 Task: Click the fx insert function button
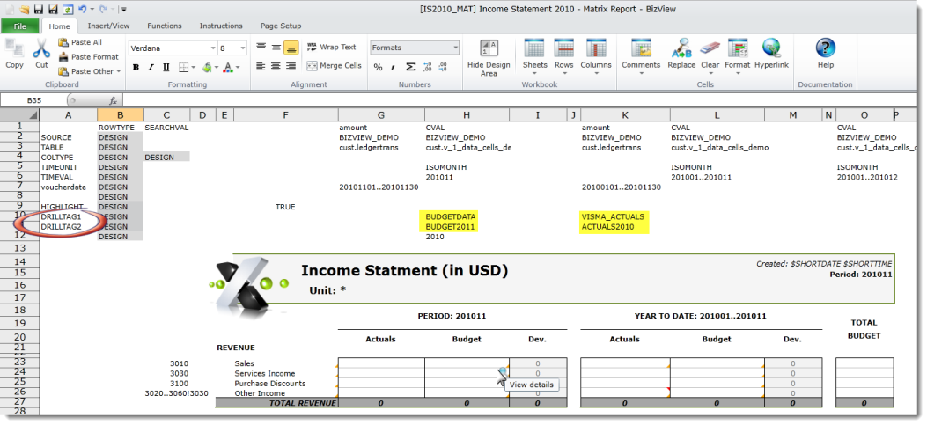(113, 101)
